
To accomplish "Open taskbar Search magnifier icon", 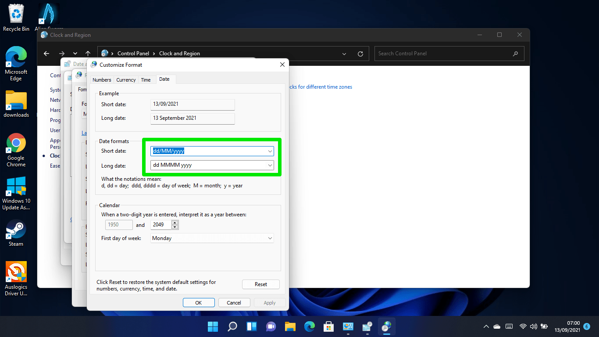I will 232,326.
